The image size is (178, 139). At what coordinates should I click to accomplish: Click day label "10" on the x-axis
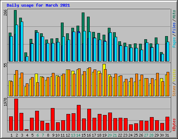click(57, 135)
